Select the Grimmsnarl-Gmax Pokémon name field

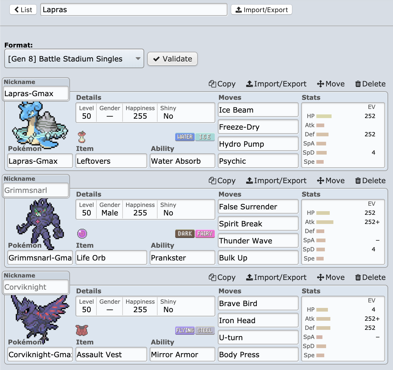pos(40,258)
